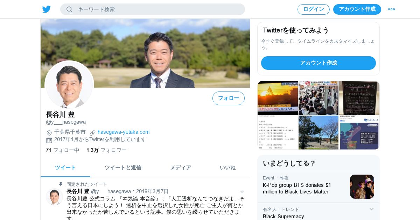The image size is (420, 220).
Task: Open the chalkboard text media thumbnail
Action: 359,98
